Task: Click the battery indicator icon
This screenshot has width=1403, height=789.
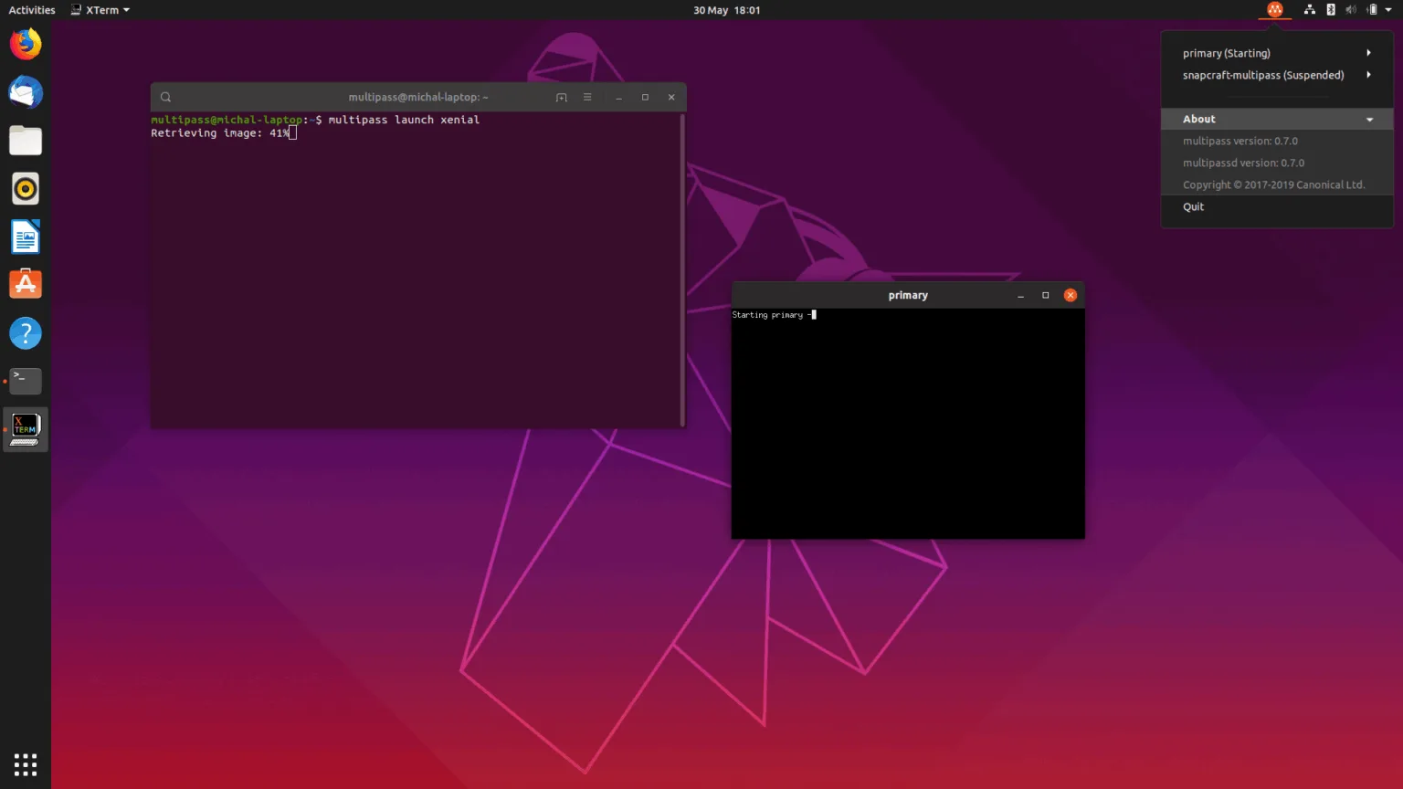Action: [x=1372, y=9]
